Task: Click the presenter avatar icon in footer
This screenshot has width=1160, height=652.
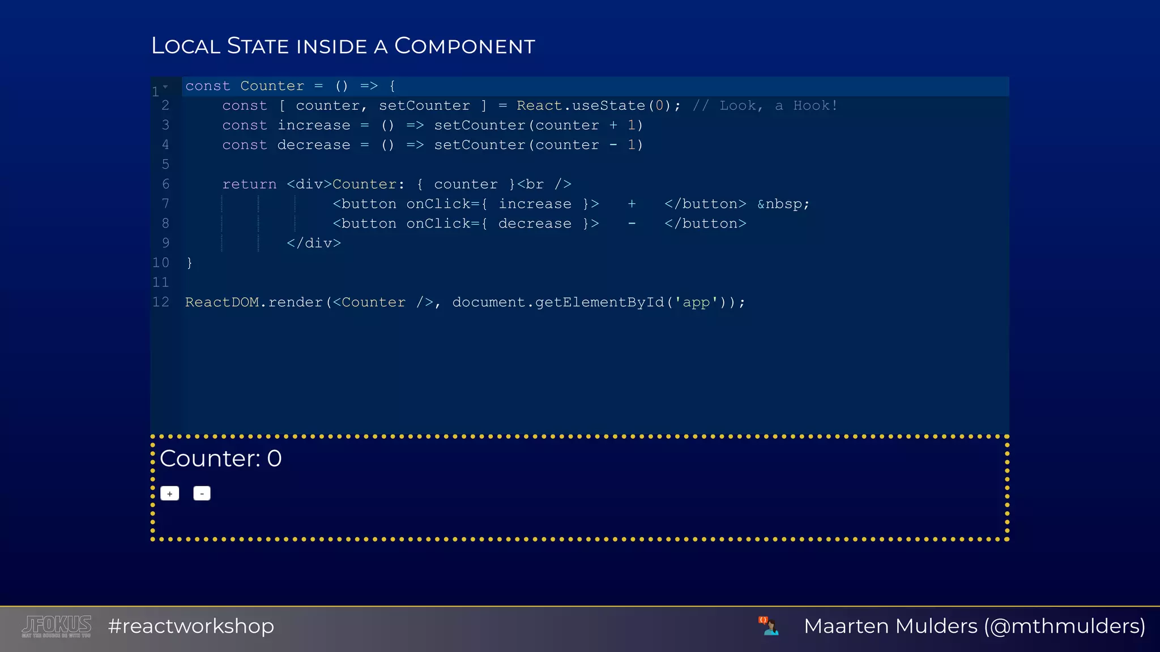Action: pos(769,626)
